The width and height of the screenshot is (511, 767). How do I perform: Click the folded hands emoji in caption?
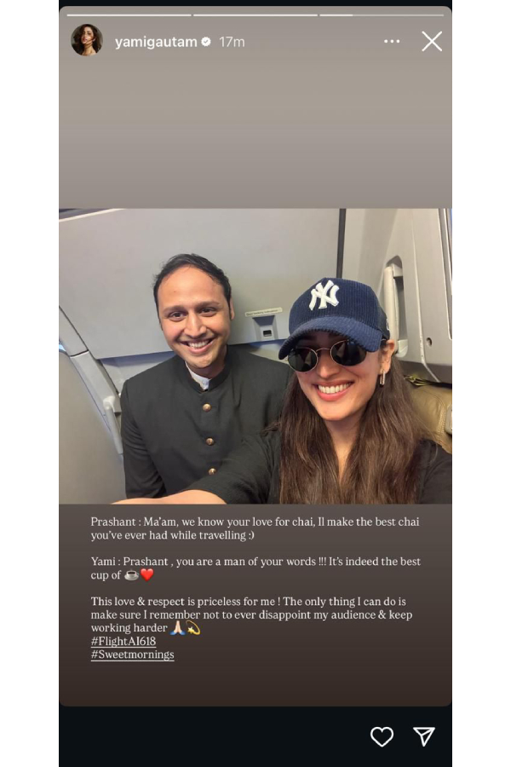coord(177,628)
